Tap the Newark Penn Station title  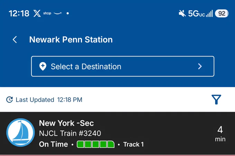click(x=71, y=39)
